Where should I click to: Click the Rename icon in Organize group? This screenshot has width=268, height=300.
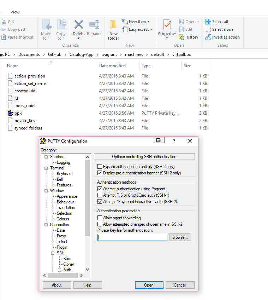click(94, 24)
